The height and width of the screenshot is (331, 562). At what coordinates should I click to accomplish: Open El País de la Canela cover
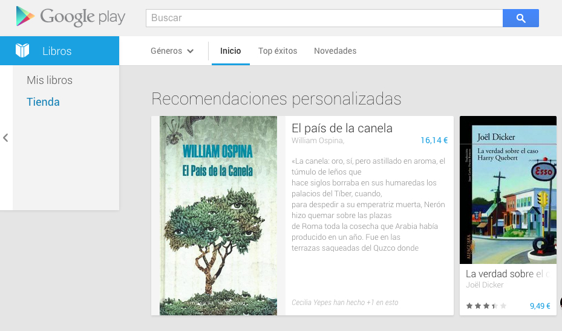tap(218, 216)
